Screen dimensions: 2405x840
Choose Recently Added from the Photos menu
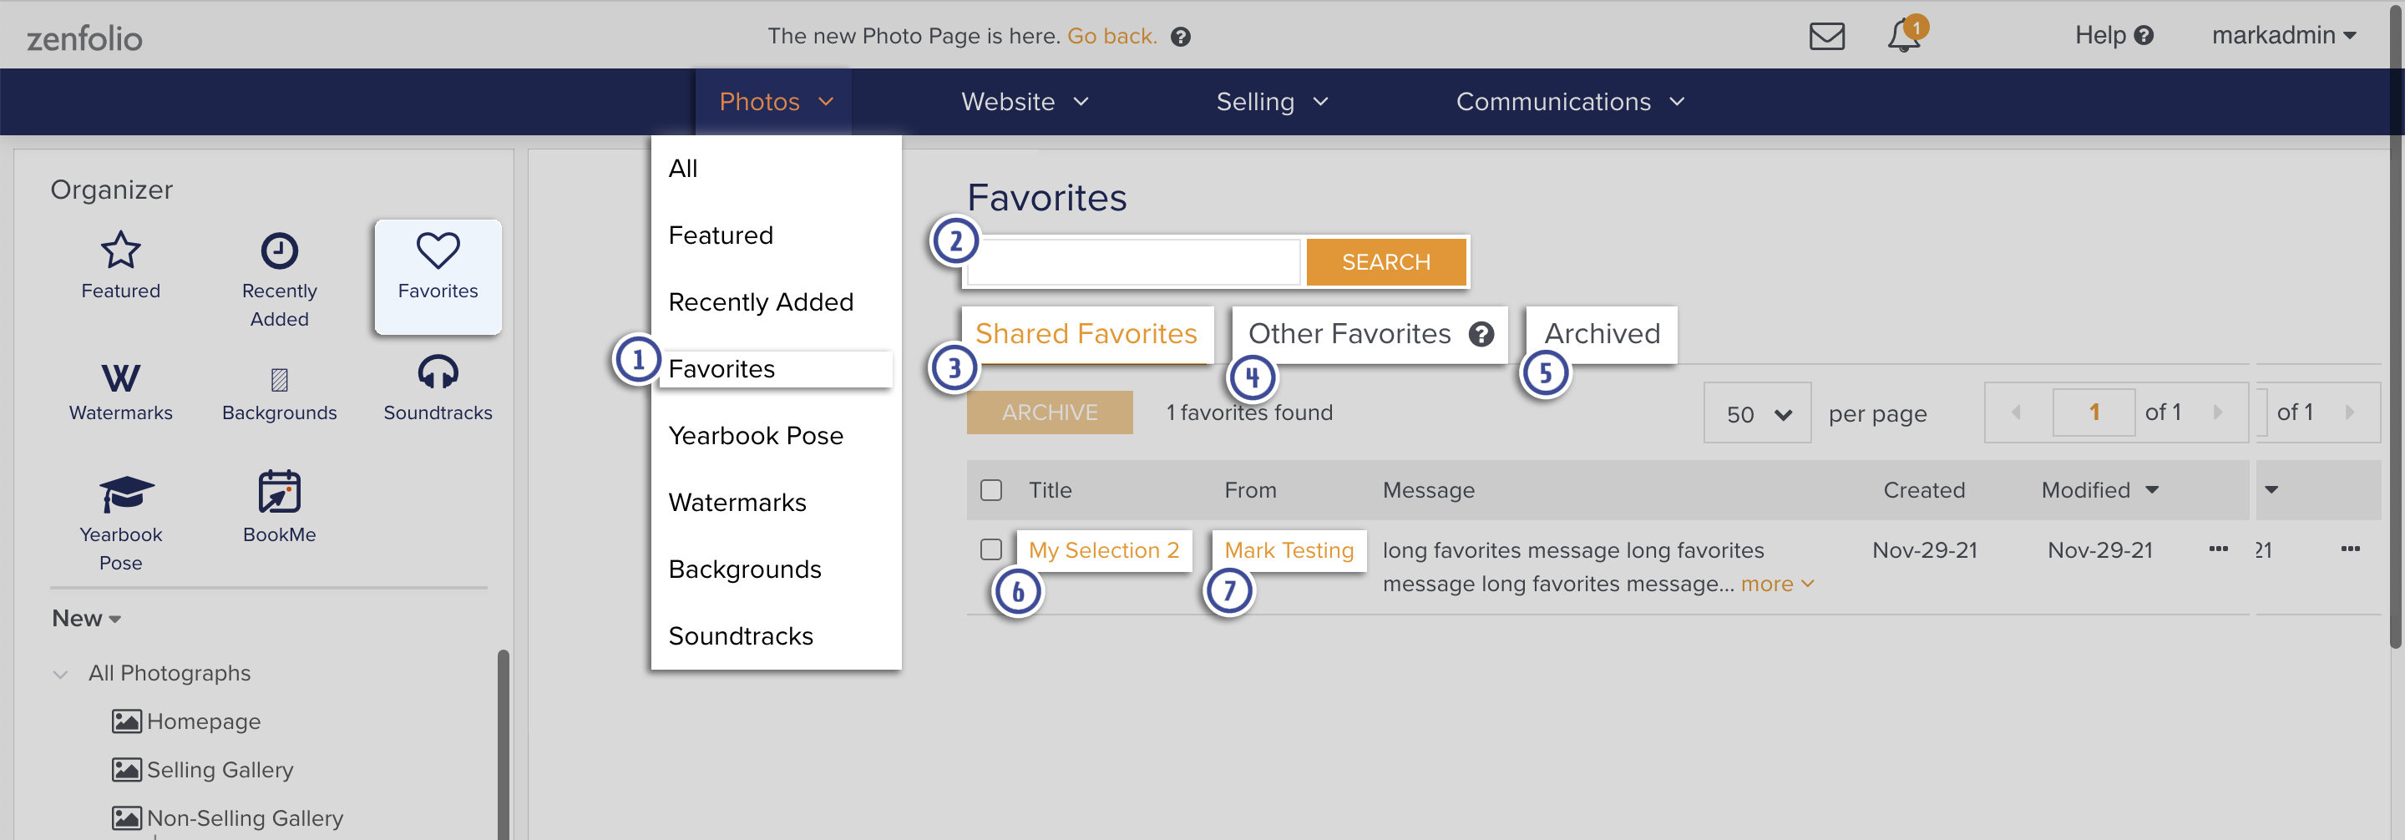(x=761, y=302)
